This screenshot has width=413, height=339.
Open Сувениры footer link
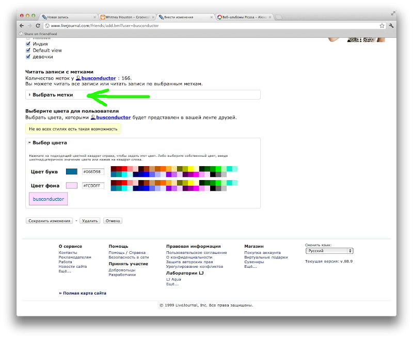[x=254, y=262]
